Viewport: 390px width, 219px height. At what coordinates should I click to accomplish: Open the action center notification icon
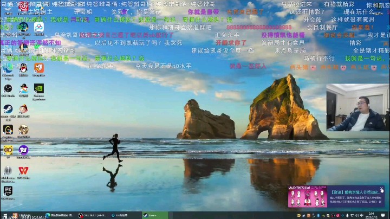pos(383,216)
